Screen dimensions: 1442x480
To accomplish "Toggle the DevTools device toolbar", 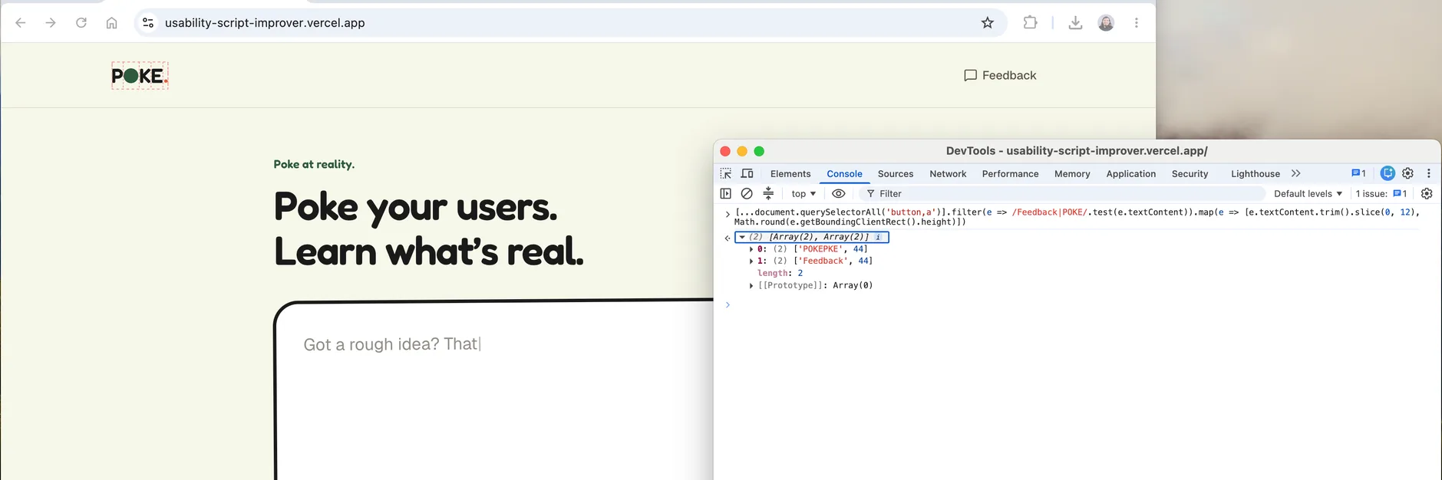I will coord(747,173).
